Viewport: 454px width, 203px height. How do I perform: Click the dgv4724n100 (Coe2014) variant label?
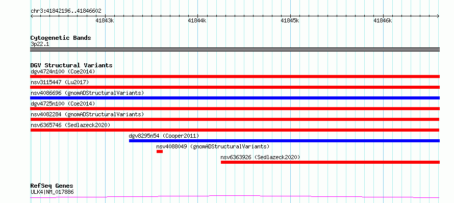(63, 71)
